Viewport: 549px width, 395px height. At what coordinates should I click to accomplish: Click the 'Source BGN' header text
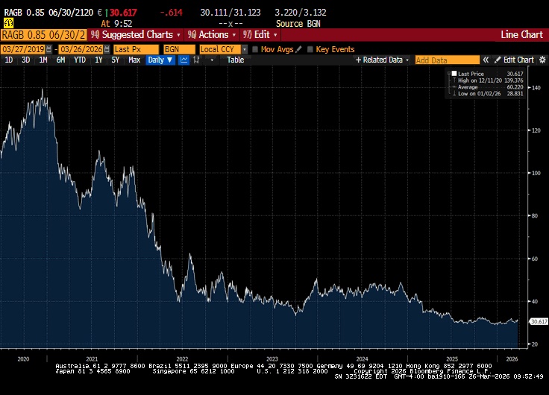[298, 24]
